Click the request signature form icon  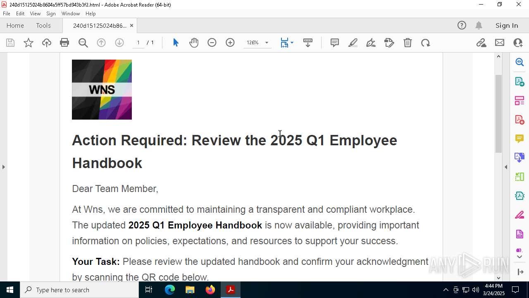click(x=389, y=43)
